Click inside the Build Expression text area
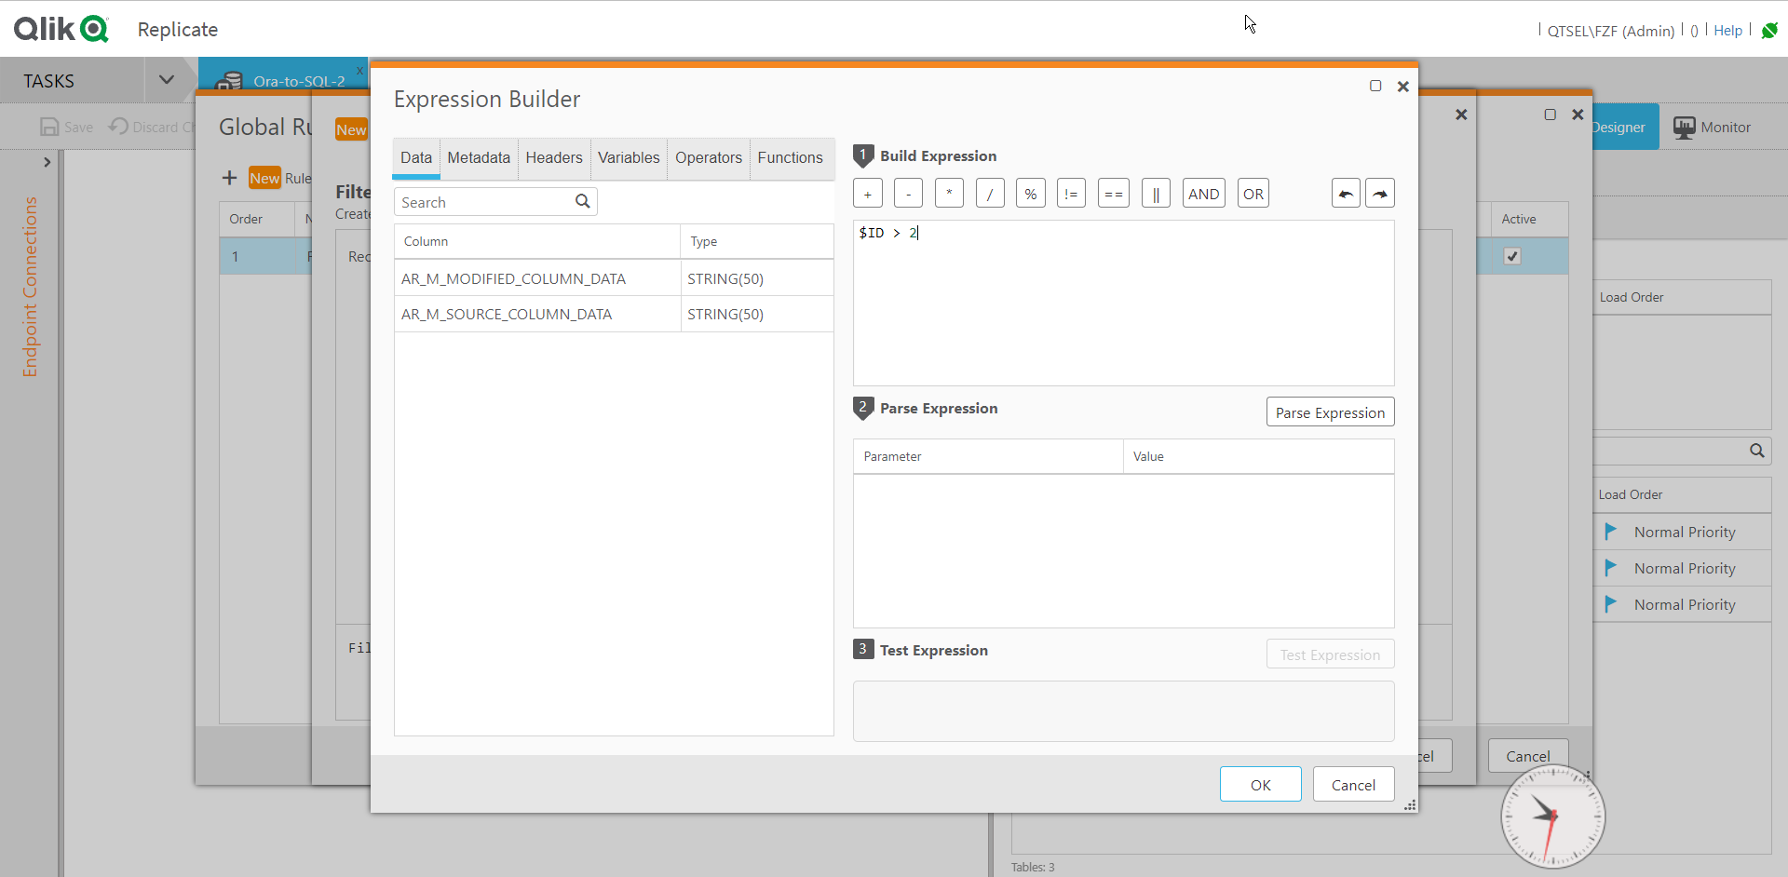This screenshot has height=877, width=1788. [1123, 303]
